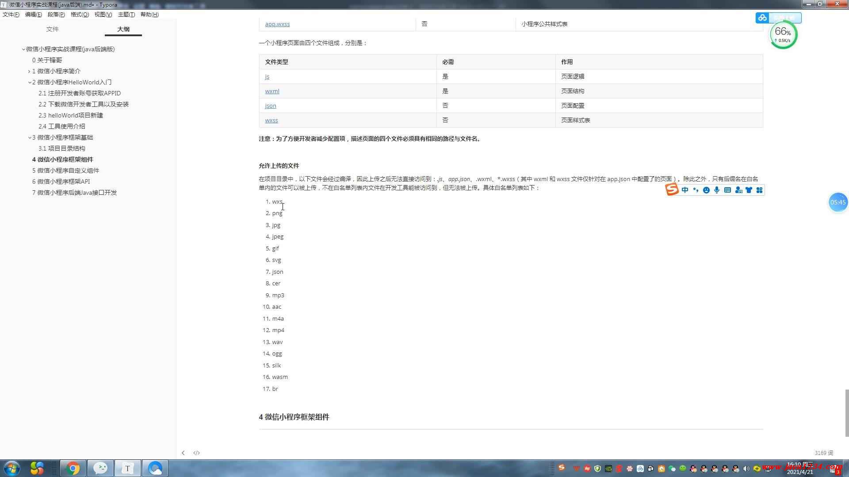Open the Windows Start orb
This screenshot has height=477, width=849.
click(x=12, y=468)
